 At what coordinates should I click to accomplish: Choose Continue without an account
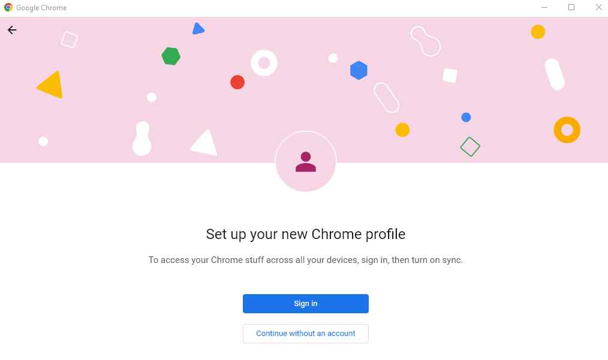click(x=306, y=333)
